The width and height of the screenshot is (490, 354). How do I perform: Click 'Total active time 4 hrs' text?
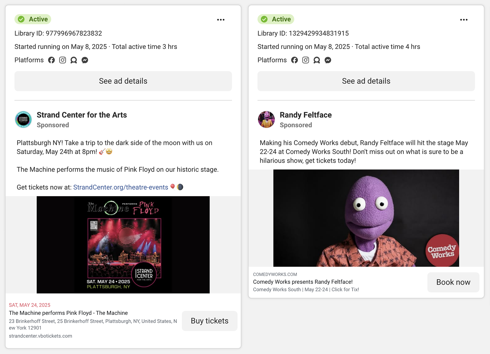click(387, 47)
